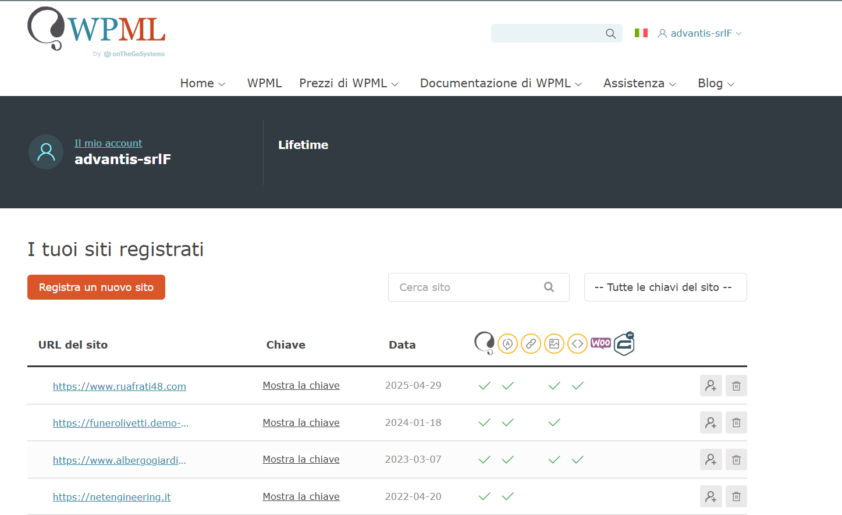The height and width of the screenshot is (515, 842).
Task: Delete the funerolivetti site with trash icon
Action: coord(736,422)
